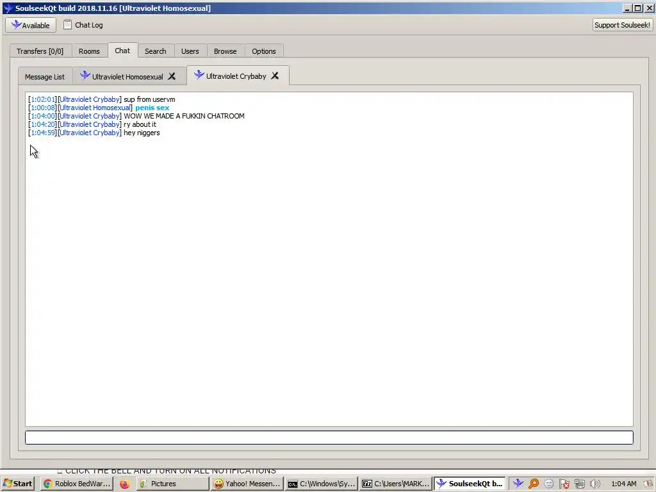
Task: Click the chat message input field
Action: (329, 438)
